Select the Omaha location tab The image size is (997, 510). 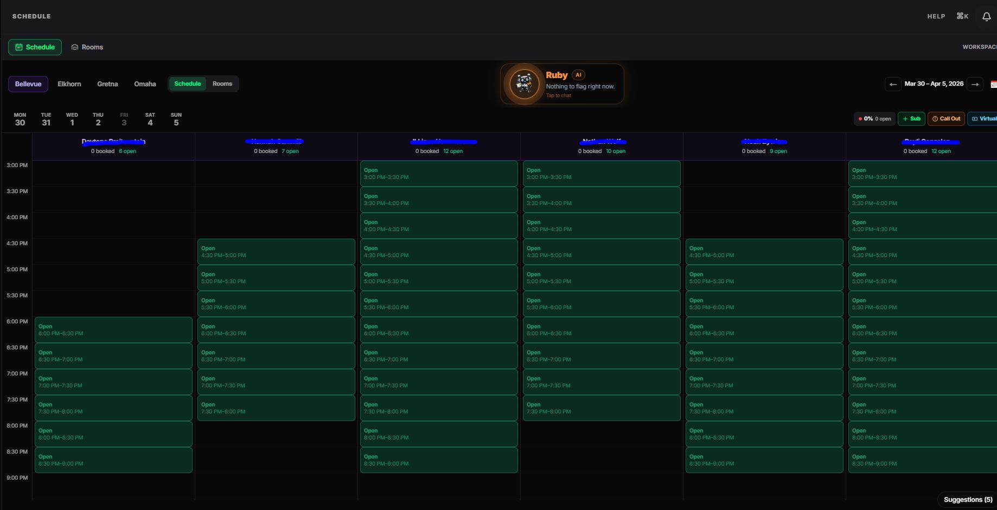[144, 84]
